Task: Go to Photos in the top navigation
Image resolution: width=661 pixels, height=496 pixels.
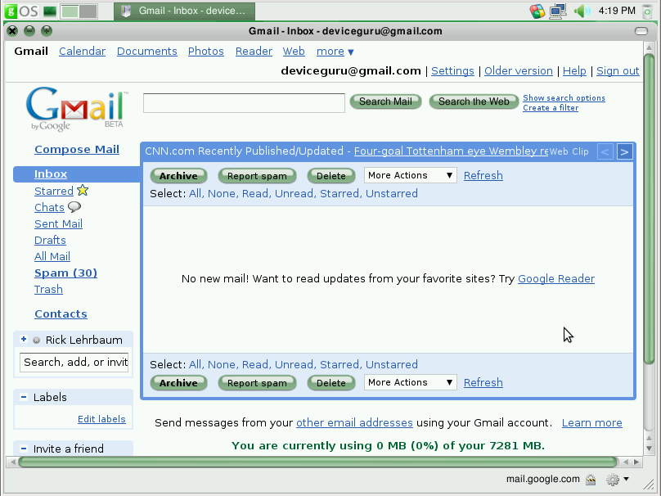Action: 205,52
